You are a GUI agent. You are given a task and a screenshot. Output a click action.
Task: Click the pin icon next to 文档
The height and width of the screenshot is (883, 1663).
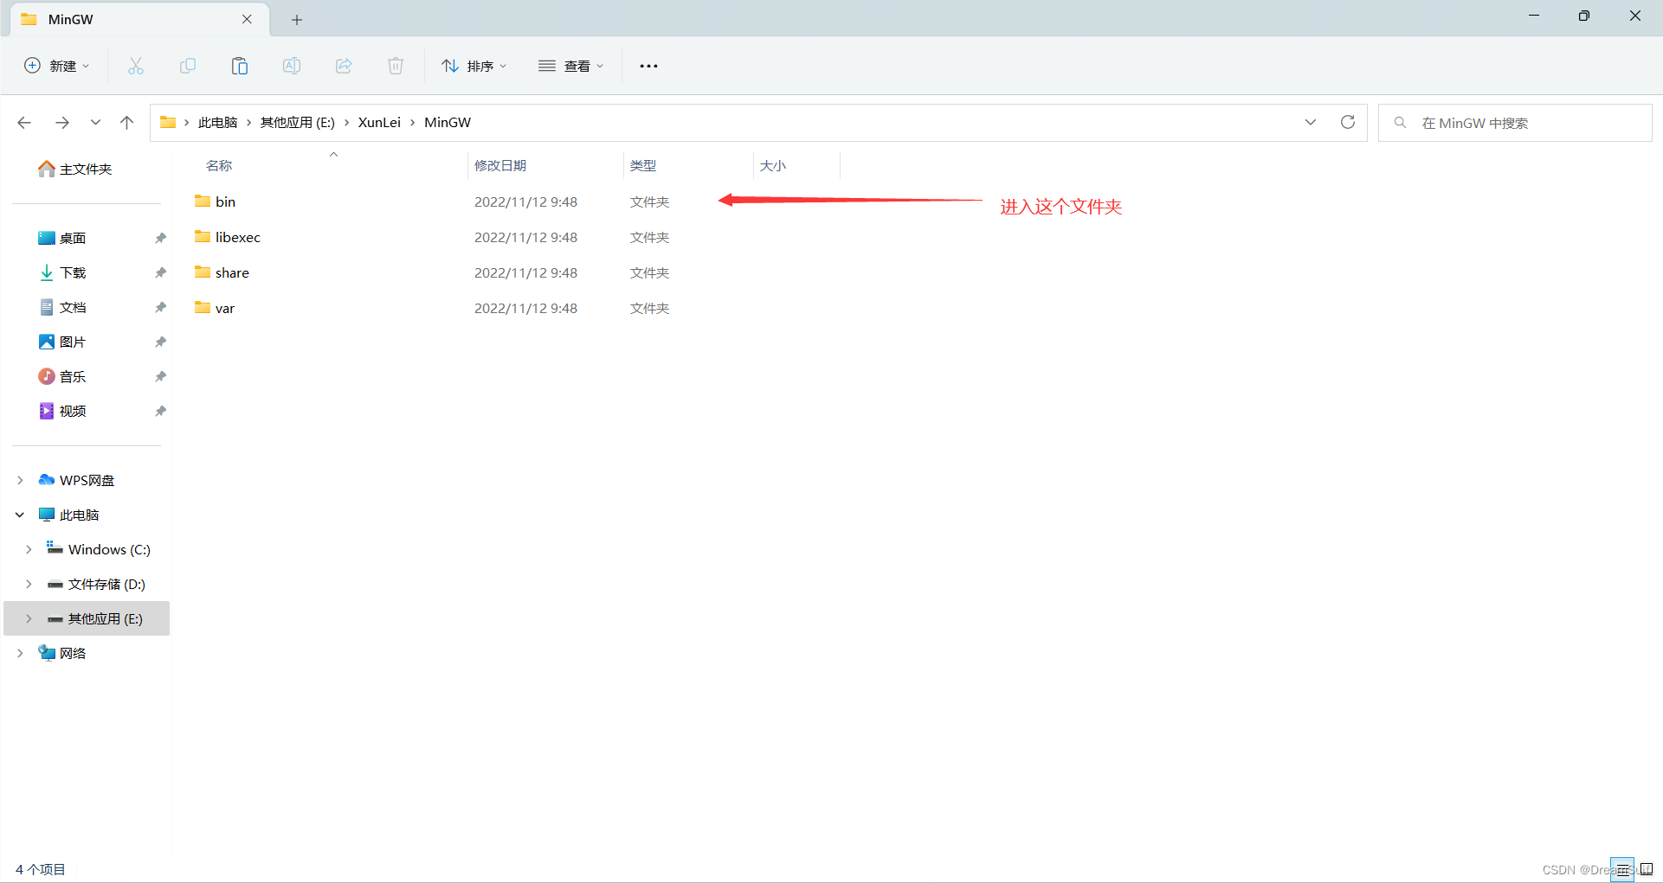pos(160,307)
